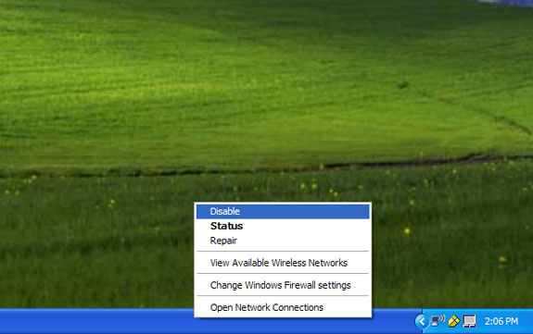Choose Open Network Connections entry
533x334 pixels.
point(283,307)
